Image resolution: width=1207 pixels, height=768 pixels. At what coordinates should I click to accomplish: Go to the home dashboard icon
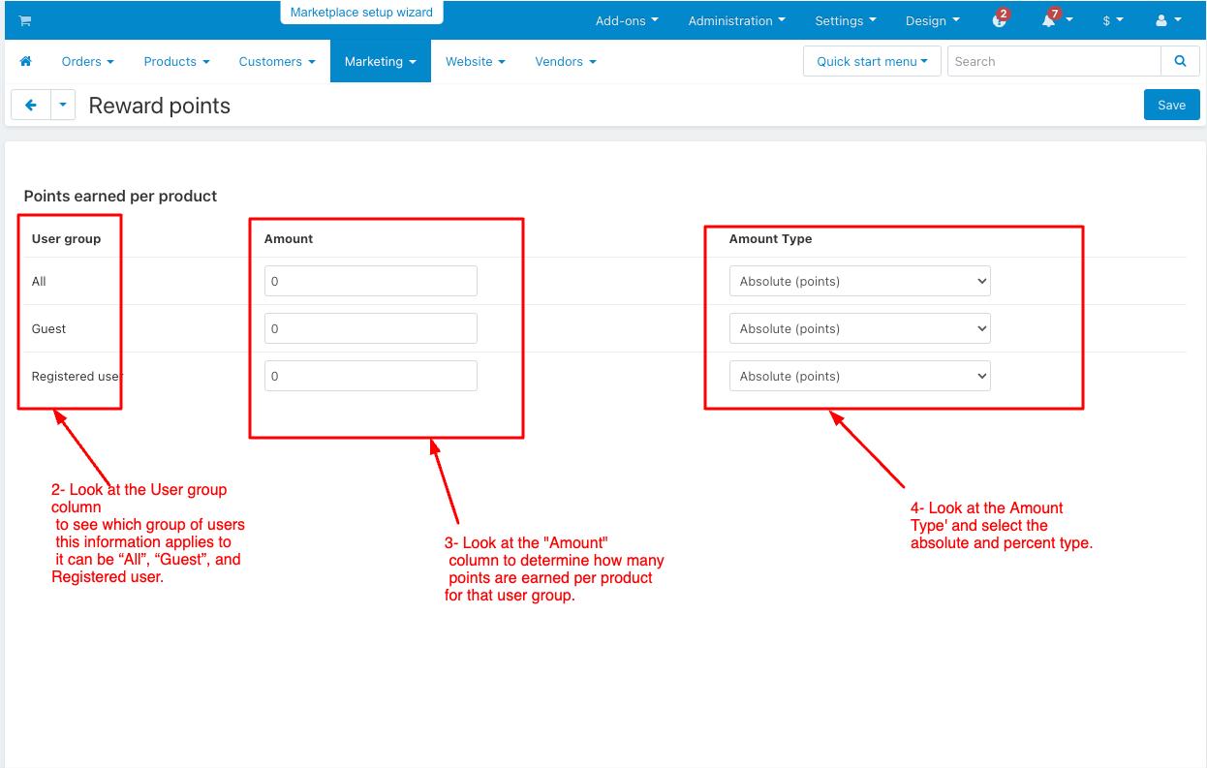pos(26,61)
